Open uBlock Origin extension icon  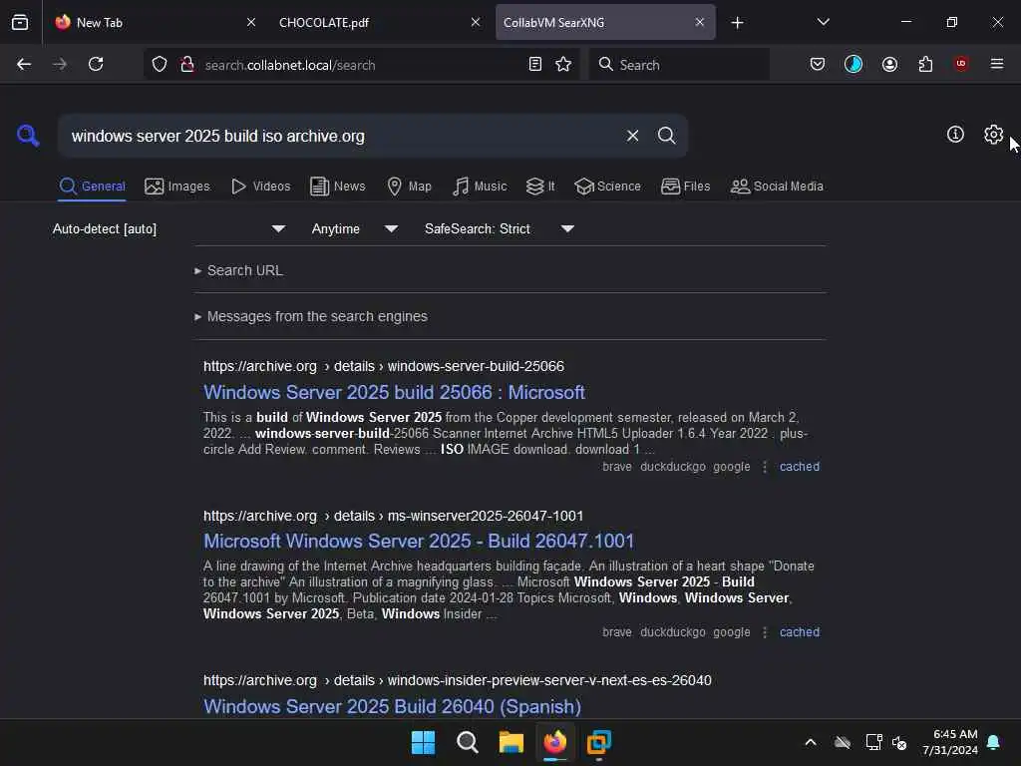961,64
